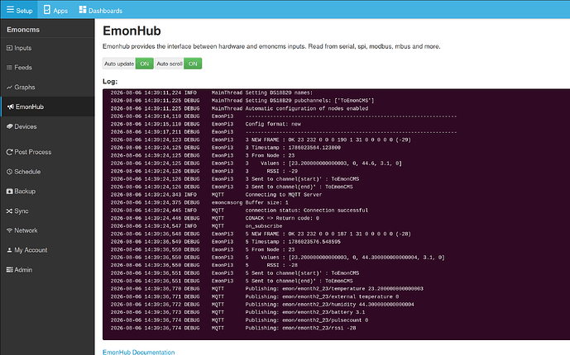570x355 pixels.
Task: Click the Post Process refresh icon
Action: click(x=9, y=152)
